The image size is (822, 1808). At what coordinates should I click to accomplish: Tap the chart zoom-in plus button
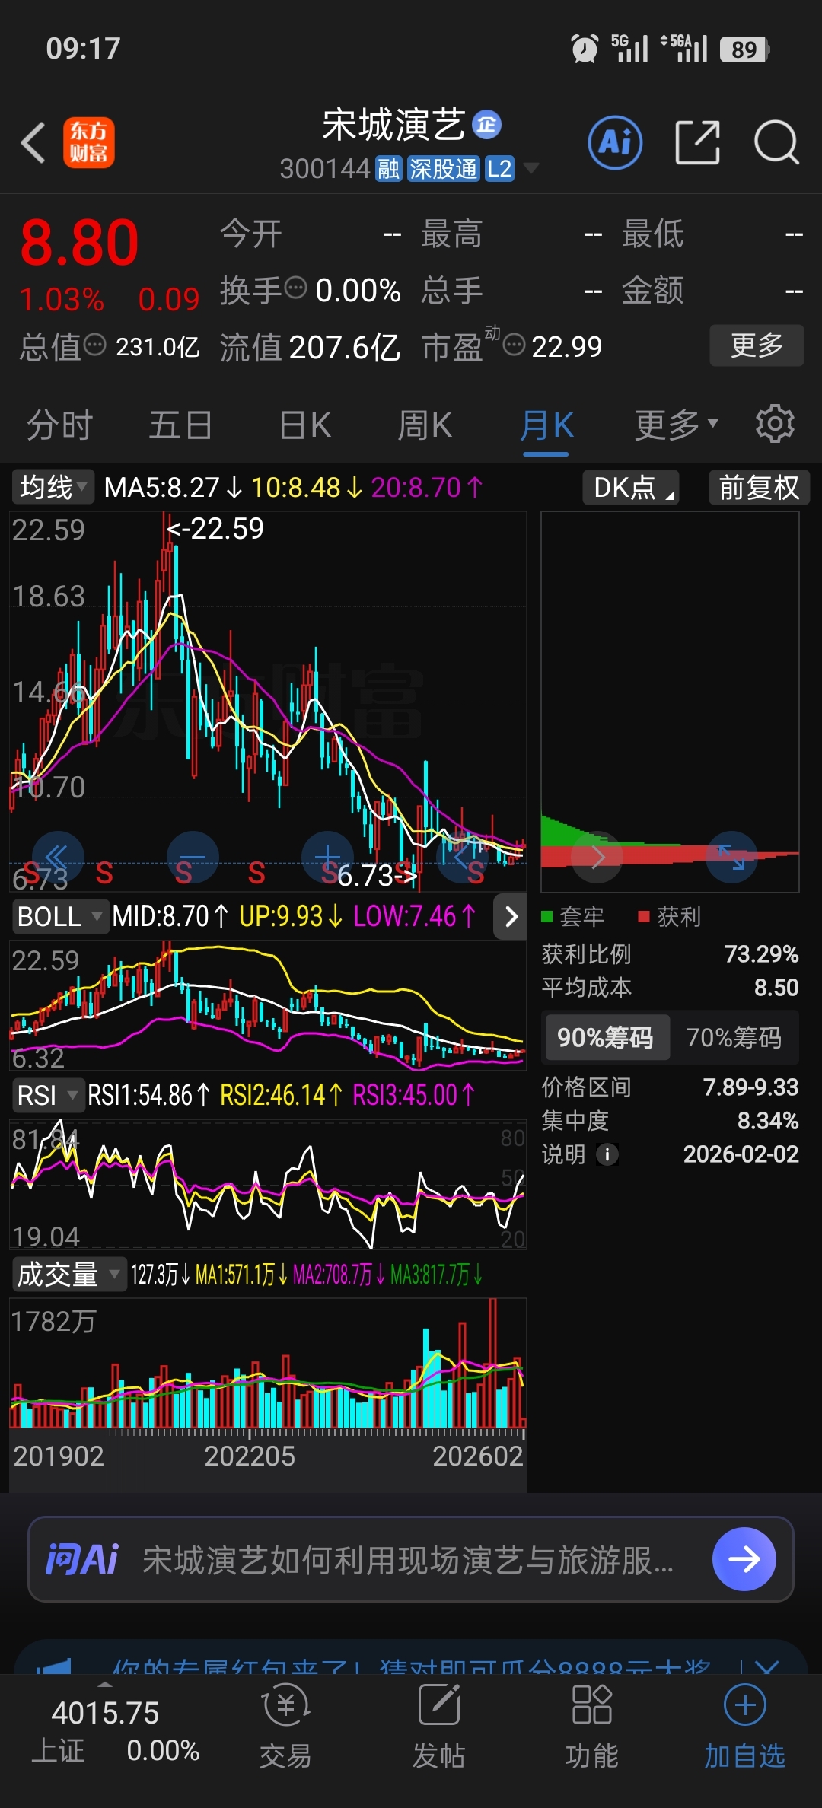[x=327, y=857]
